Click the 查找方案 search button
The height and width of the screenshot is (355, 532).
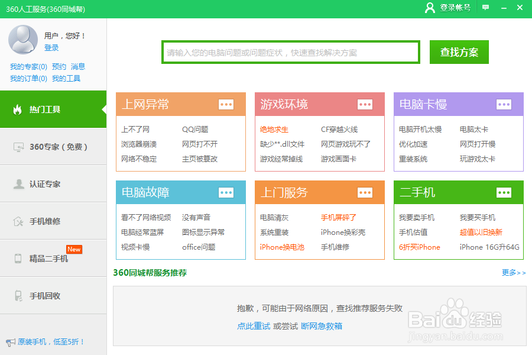click(459, 52)
